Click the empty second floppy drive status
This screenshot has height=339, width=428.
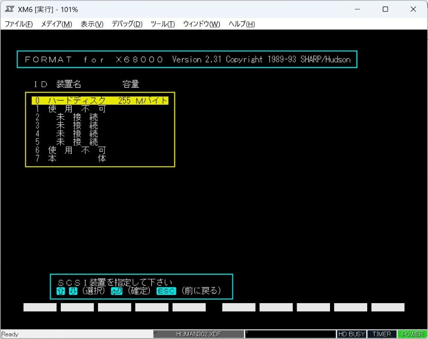pyautogui.click(x=291, y=334)
